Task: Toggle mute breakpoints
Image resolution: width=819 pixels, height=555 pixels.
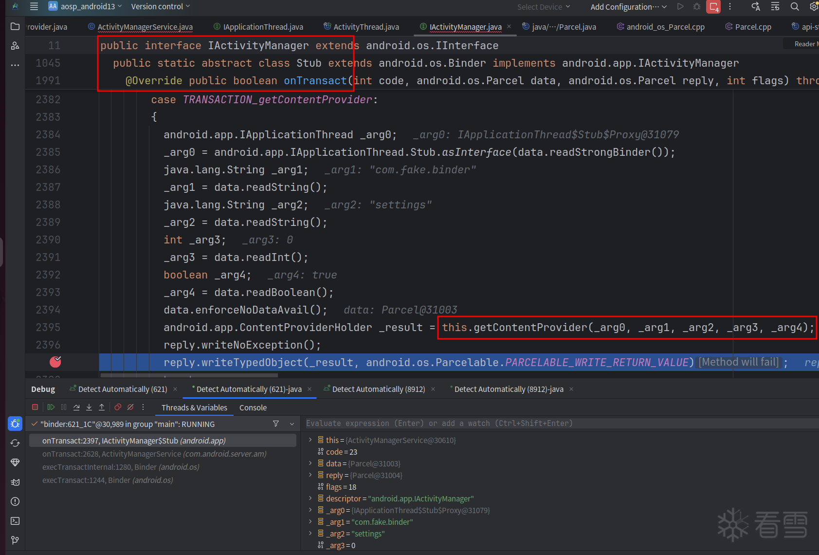Action: coord(130,407)
